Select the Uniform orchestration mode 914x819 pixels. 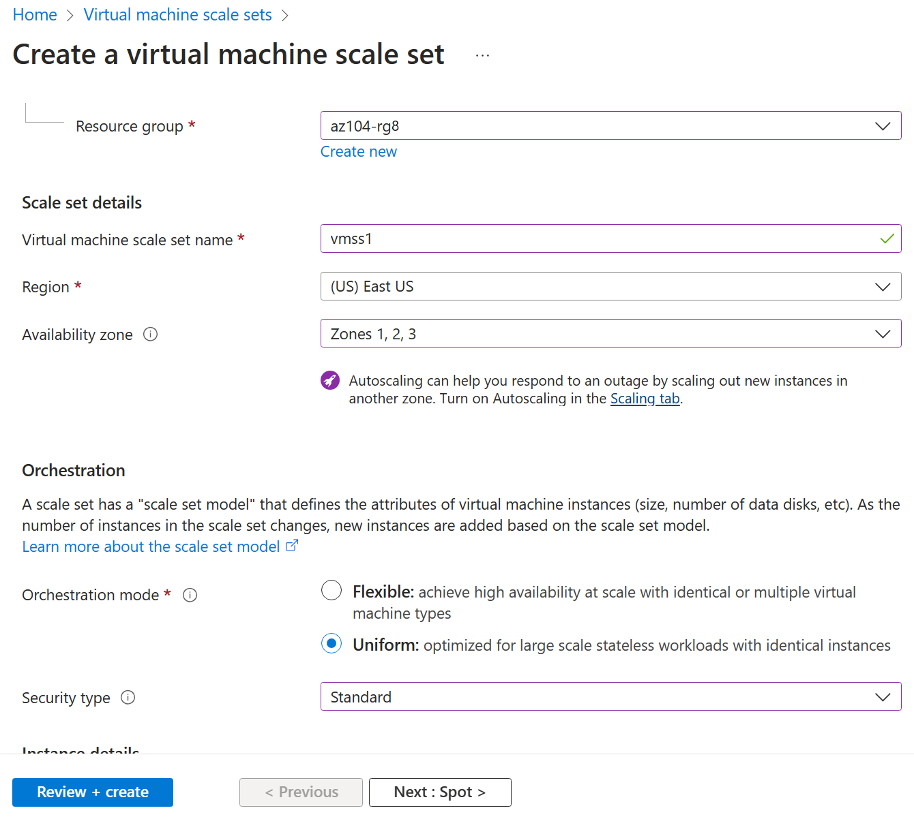(331, 643)
